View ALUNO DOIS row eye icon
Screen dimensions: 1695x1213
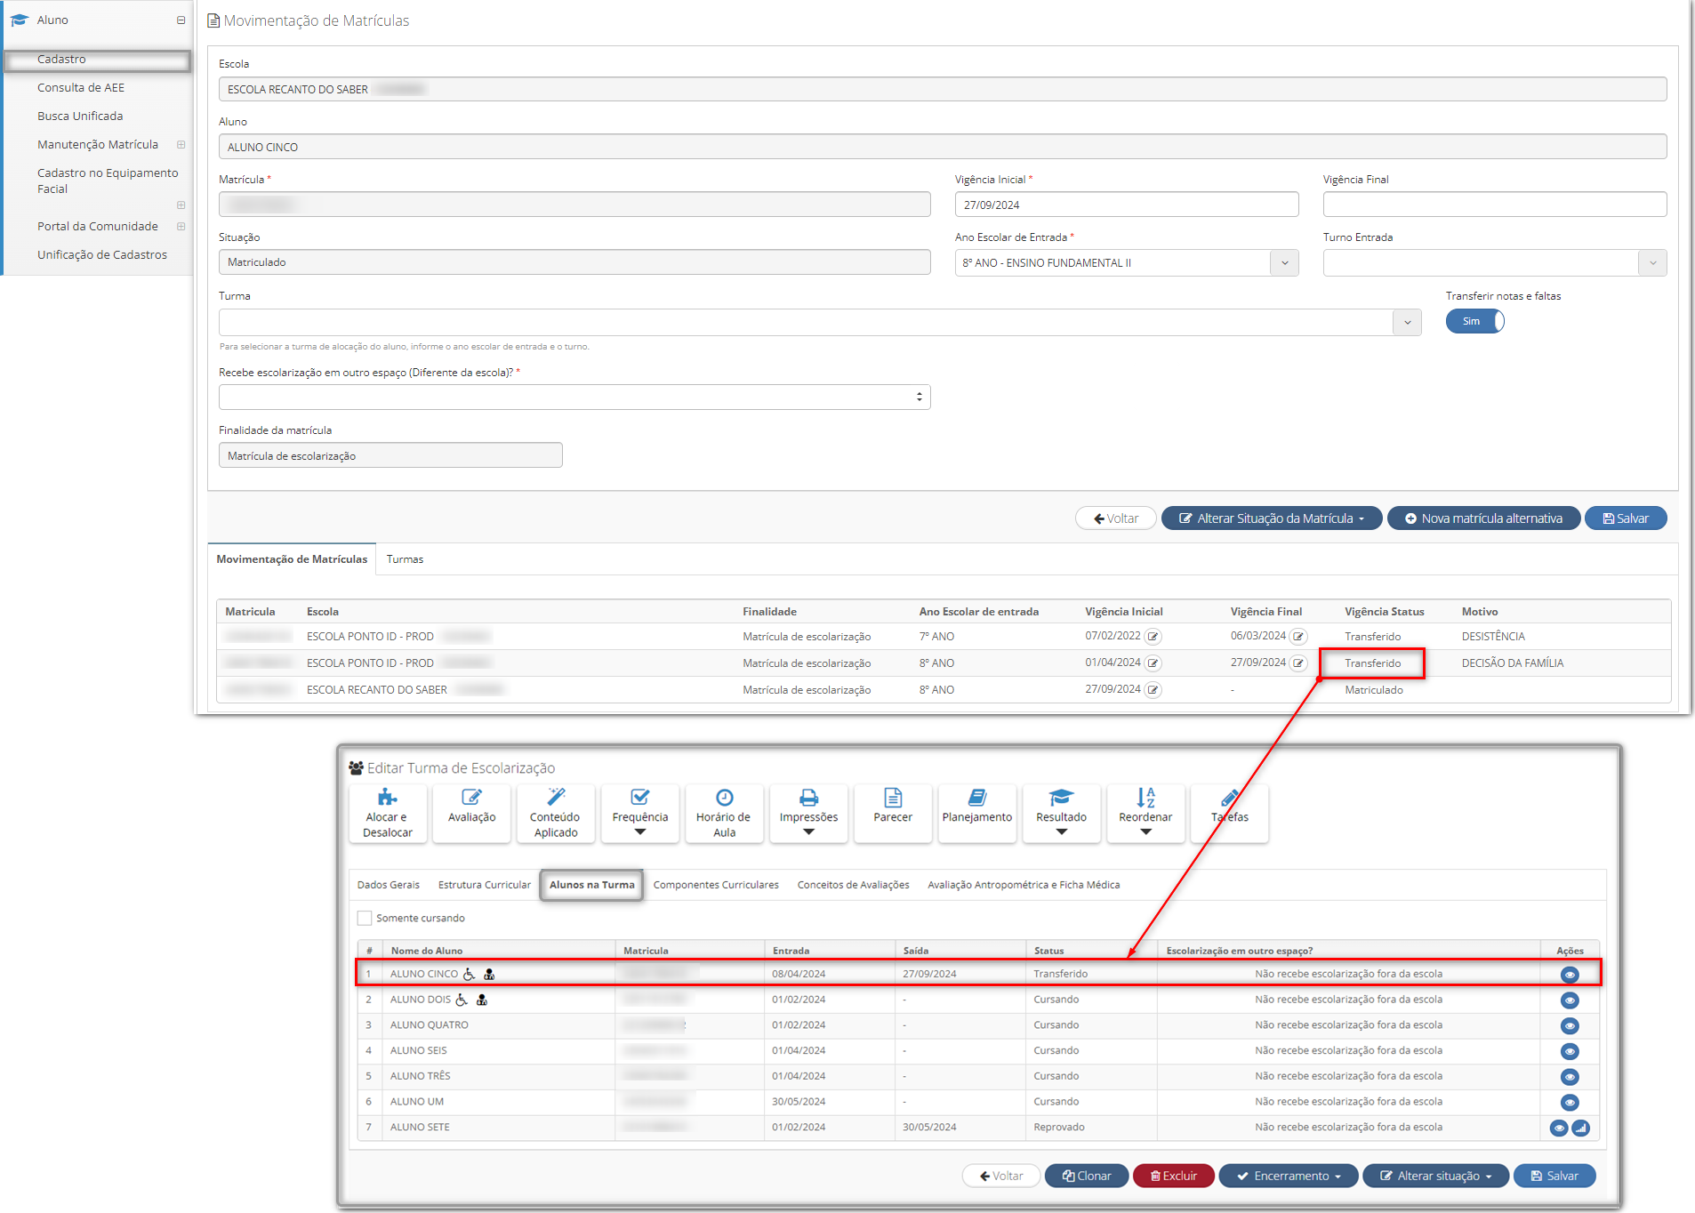point(1570,1000)
